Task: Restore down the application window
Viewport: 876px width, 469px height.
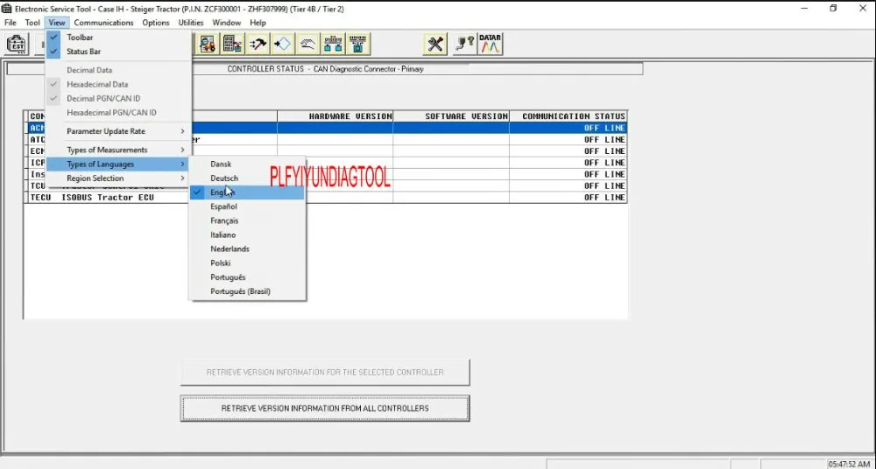Action: click(x=833, y=9)
